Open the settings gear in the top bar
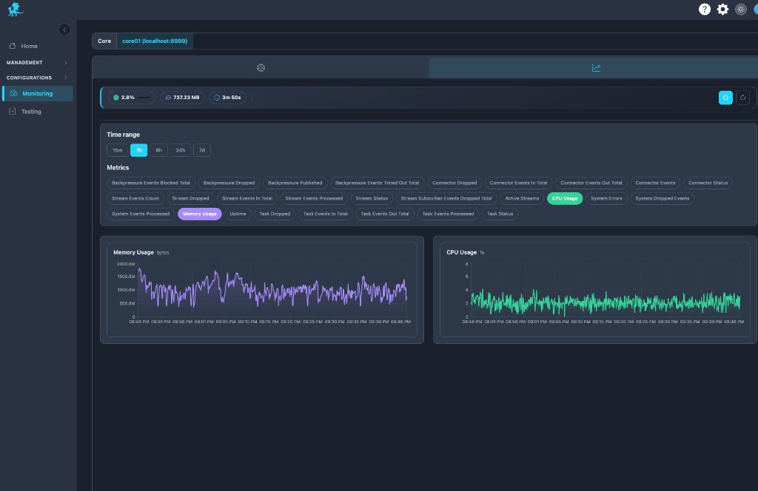This screenshot has height=491, width=758. pos(722,9)
